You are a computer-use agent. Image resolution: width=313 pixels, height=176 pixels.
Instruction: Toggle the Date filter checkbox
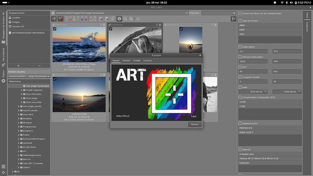coord(240,87)
